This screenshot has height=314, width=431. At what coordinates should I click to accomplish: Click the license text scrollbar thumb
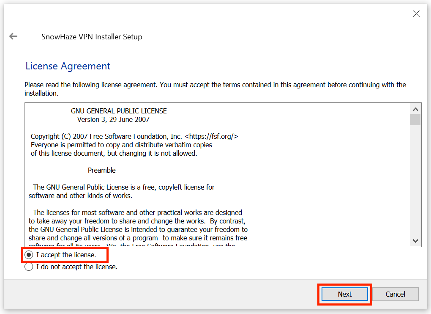pos(415,120)
